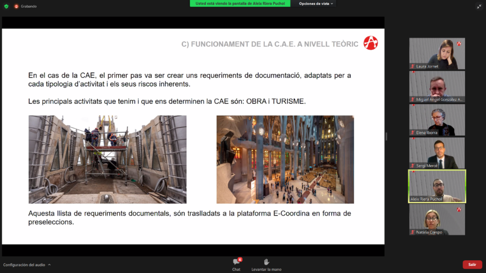Click the green screen-sharing notification banner

coord(240,3)
